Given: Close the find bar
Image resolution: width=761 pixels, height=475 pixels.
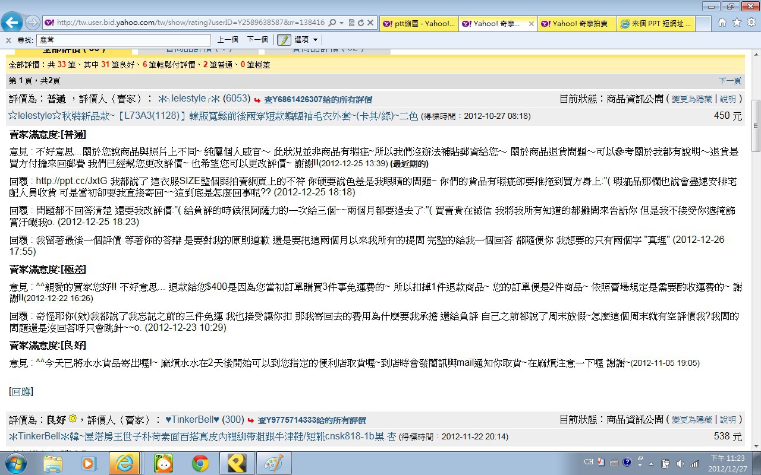Looking at the screenshot, I should point(8,40).
